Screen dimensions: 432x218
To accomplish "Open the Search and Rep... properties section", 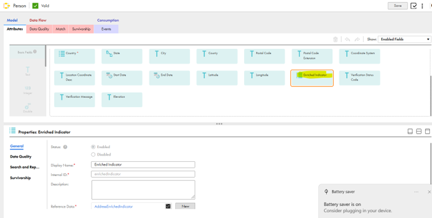I will [x=25, y=167].
